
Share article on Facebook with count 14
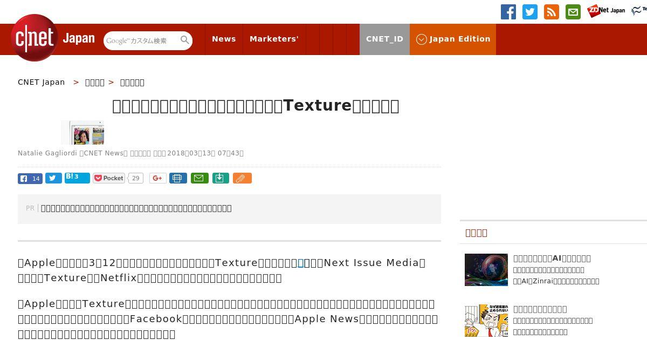coord(30,179)
